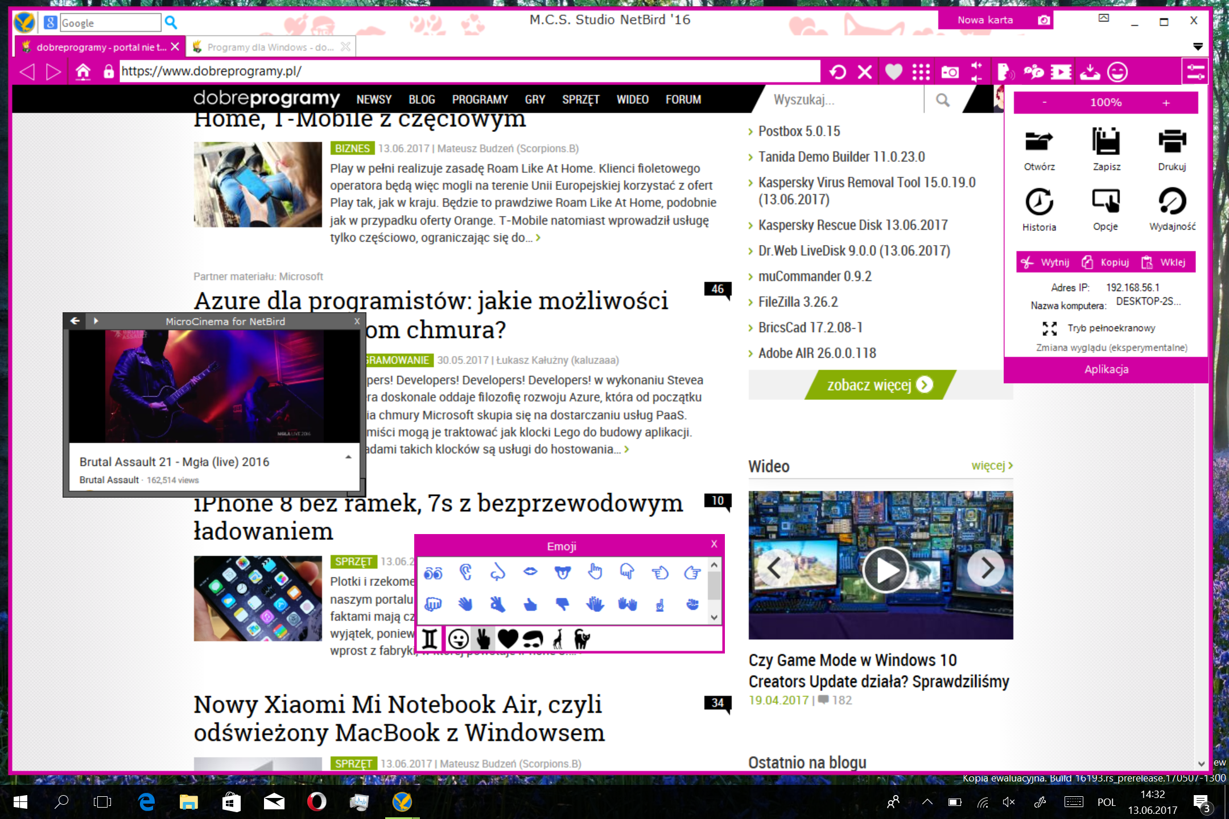This screenshot has height=819, width=1229.
Task: Increase zoom with the plus button
Action: click(1166, 103)
